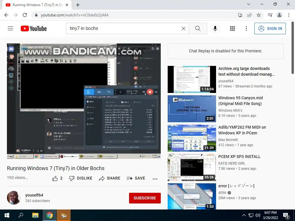Click the DISLIKE button
Image resolution: width=295 pixels, height=221 pixels.
click(x=81, y=178)
